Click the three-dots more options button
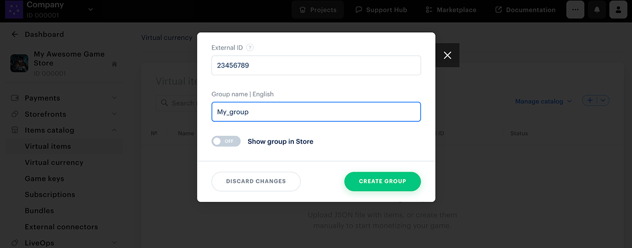The width and height of the screenshot is (632, 248). [x=575, y=9]
